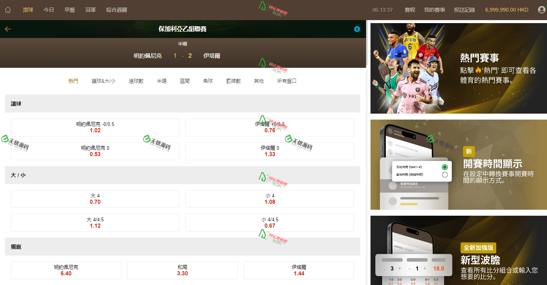Click the 新型波膽 promo banner
Image resolution: width=547 pixels, height=285 pixels.
click(459, 250)
